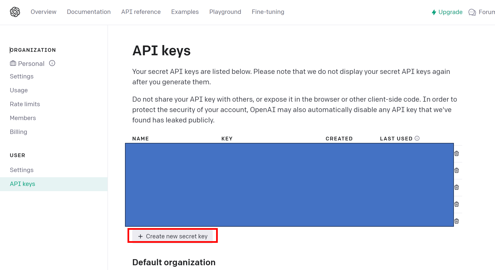Click the briefcase icon beside Personal
The height and width of the screenshot is (270, 495).
13,63
